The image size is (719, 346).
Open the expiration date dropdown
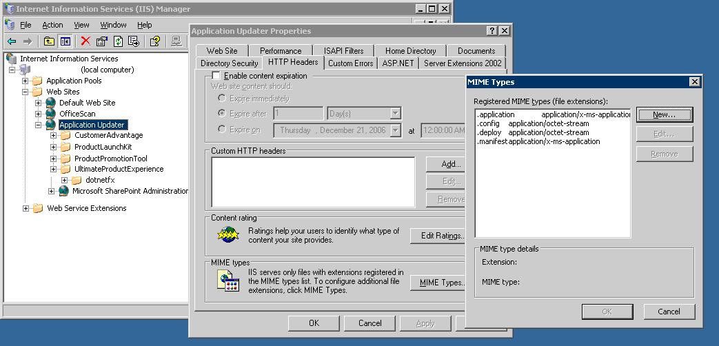[396, 130]
